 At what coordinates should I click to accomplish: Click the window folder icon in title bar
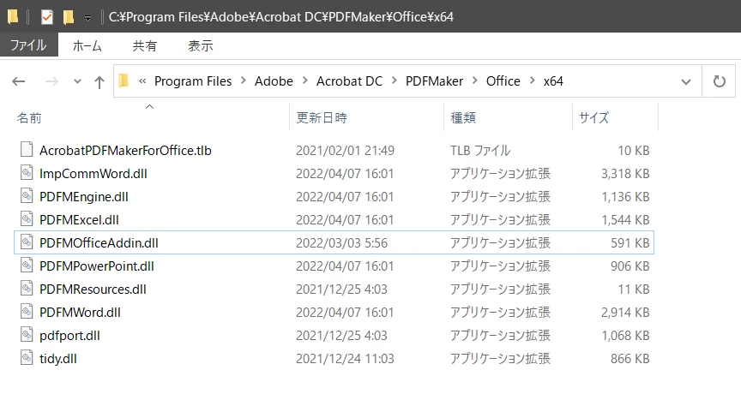(13, 17)
